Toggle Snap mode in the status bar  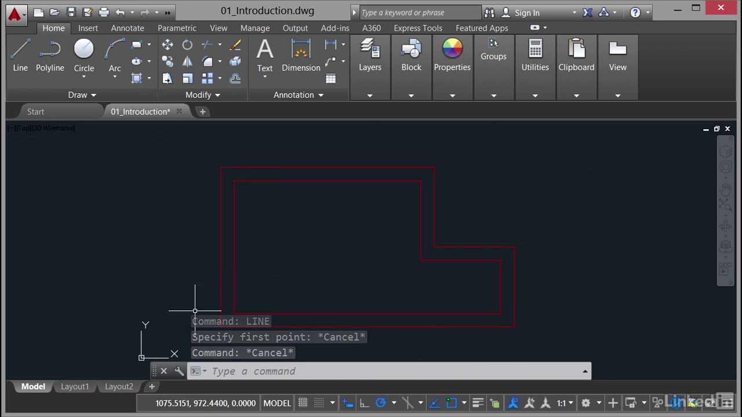[x=318, y=403]
